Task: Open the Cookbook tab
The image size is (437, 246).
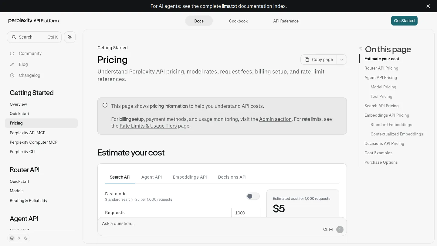Action: [239, 21]
